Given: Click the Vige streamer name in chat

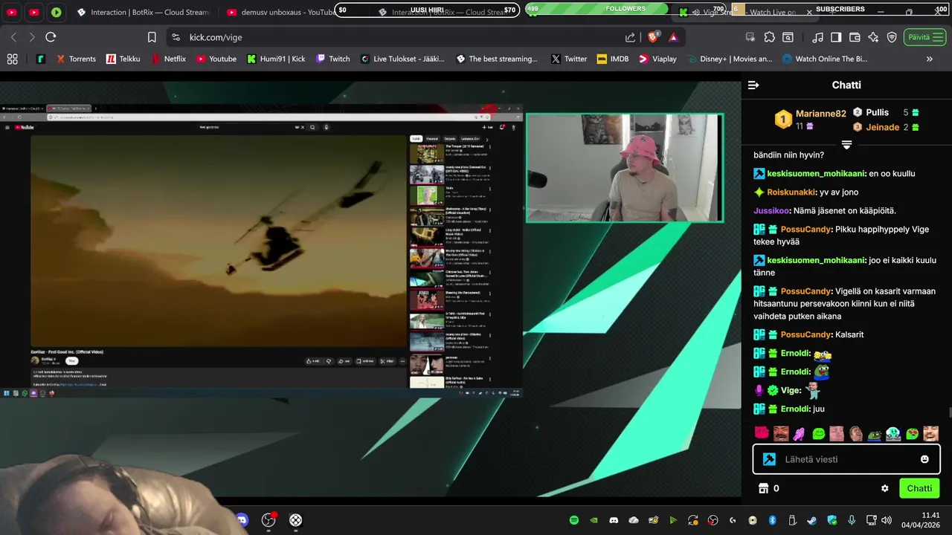Looking at the screenshot, I should (x=791, y=390).
